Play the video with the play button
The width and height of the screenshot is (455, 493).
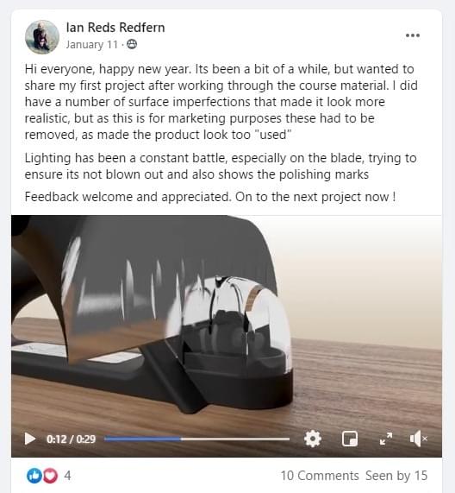(30, 439)
